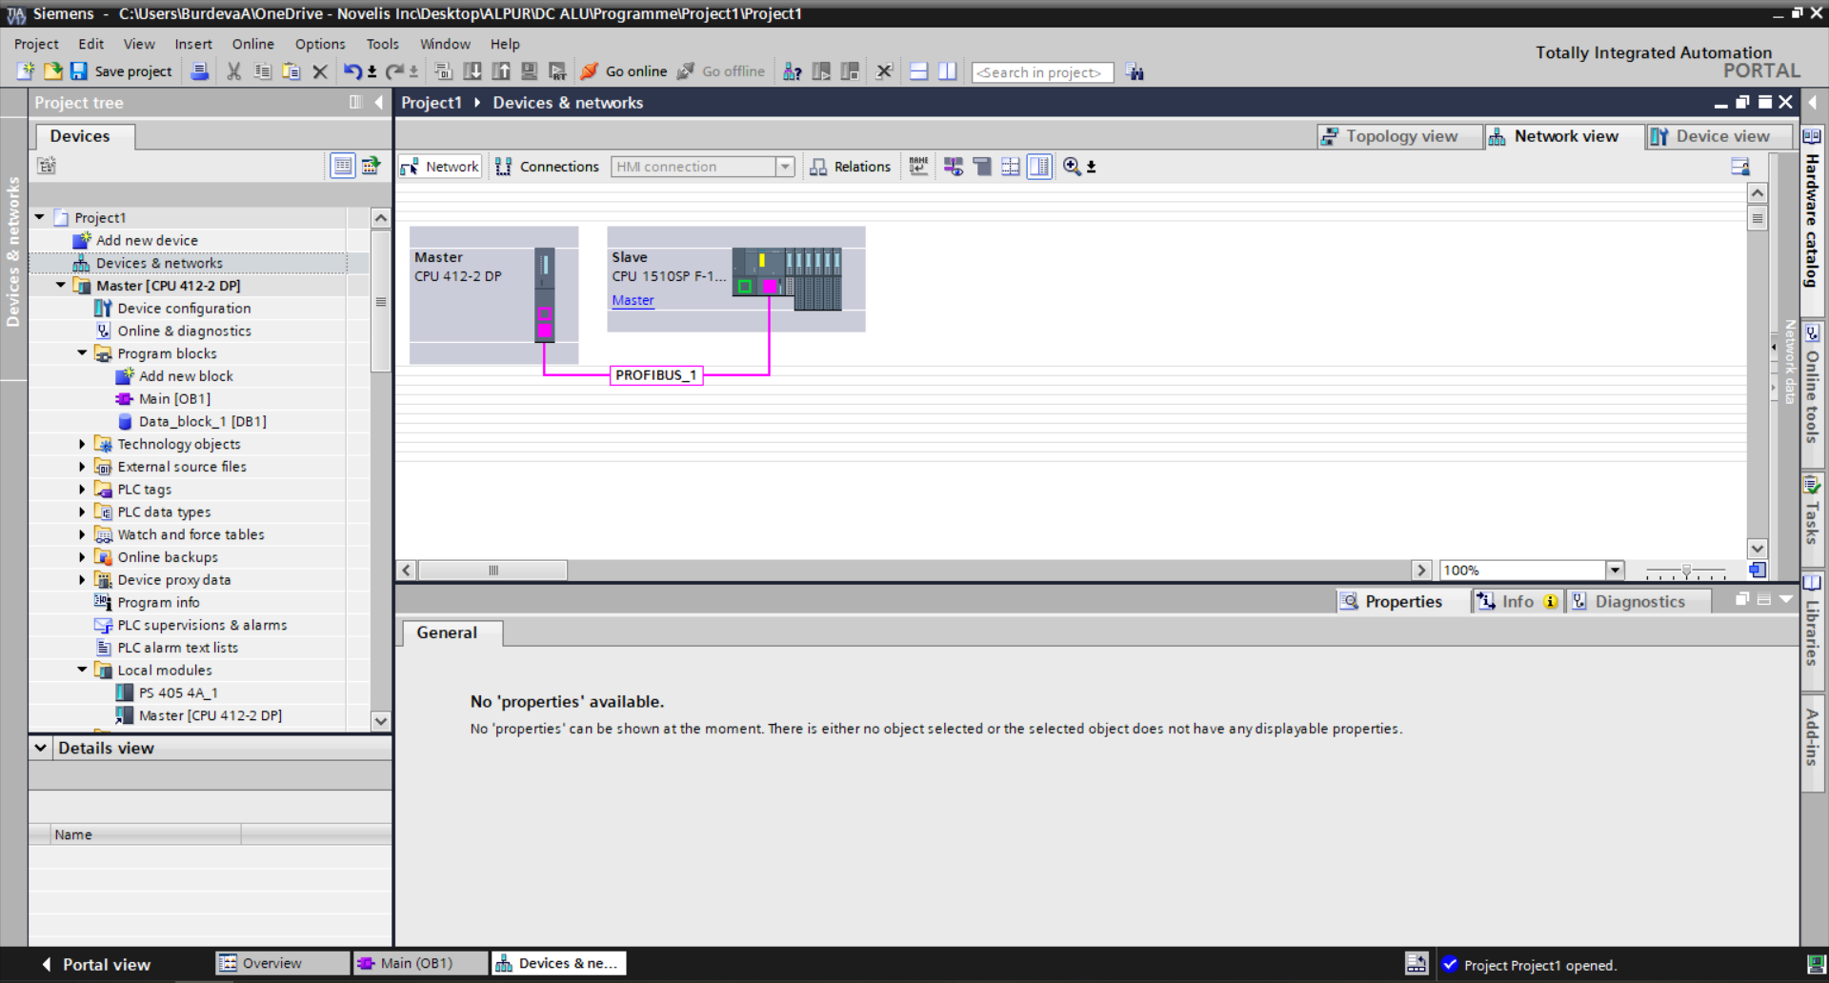Click the overview navigation icon below canvas

point(1758,571)
